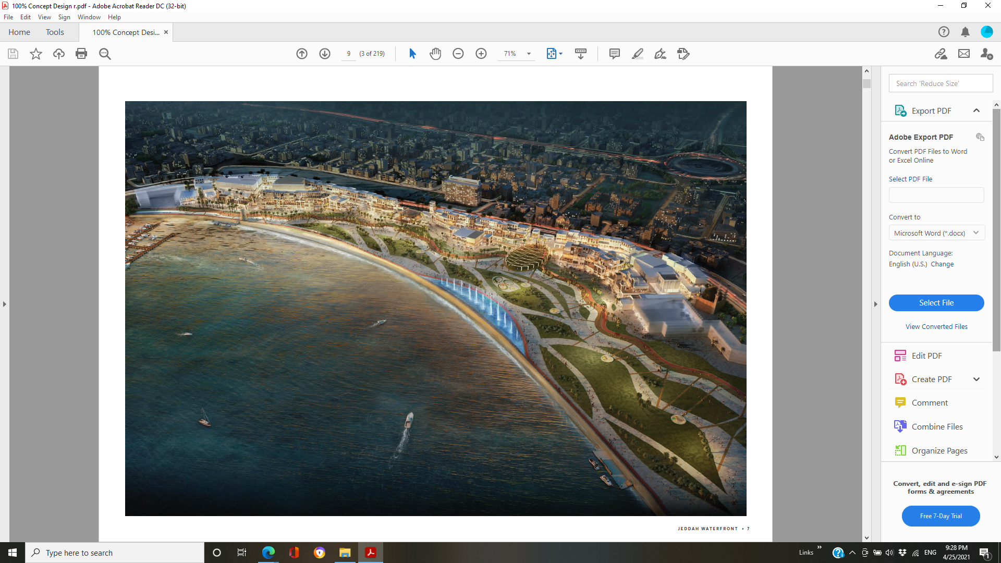This screenshot has height=563, width=1001.
Task: Open the Window menu
Action: pos(89,17)
